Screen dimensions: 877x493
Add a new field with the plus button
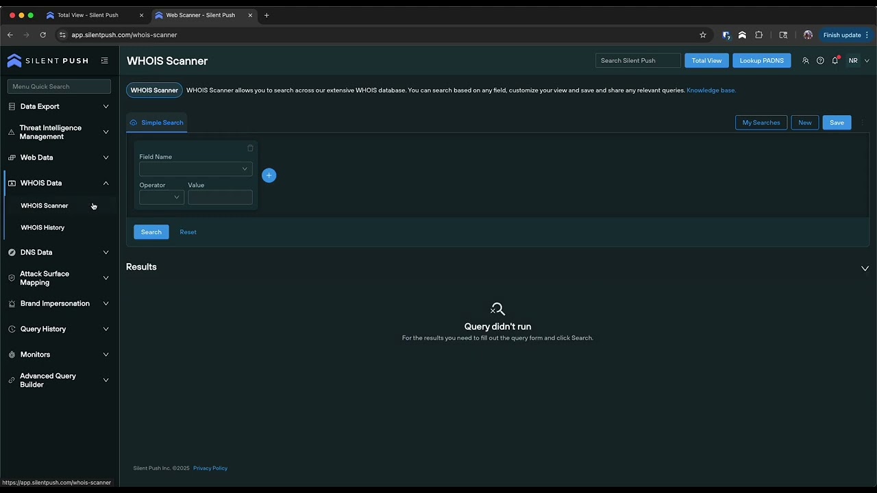coord(269,175)
